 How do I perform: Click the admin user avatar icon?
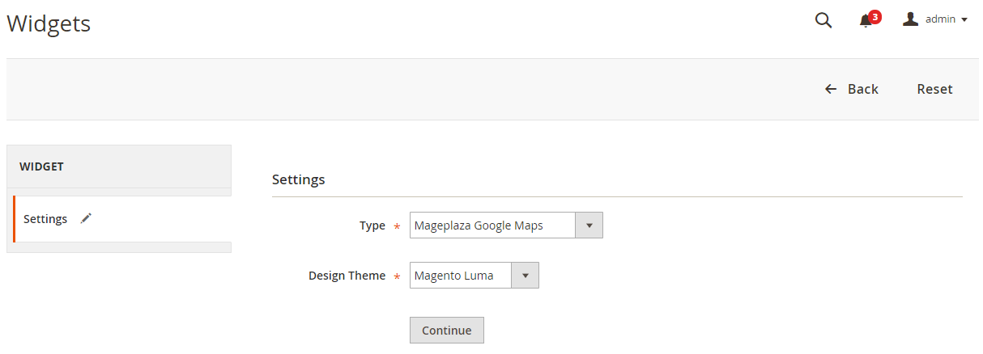pyautogui.click(x=910, y=19)
